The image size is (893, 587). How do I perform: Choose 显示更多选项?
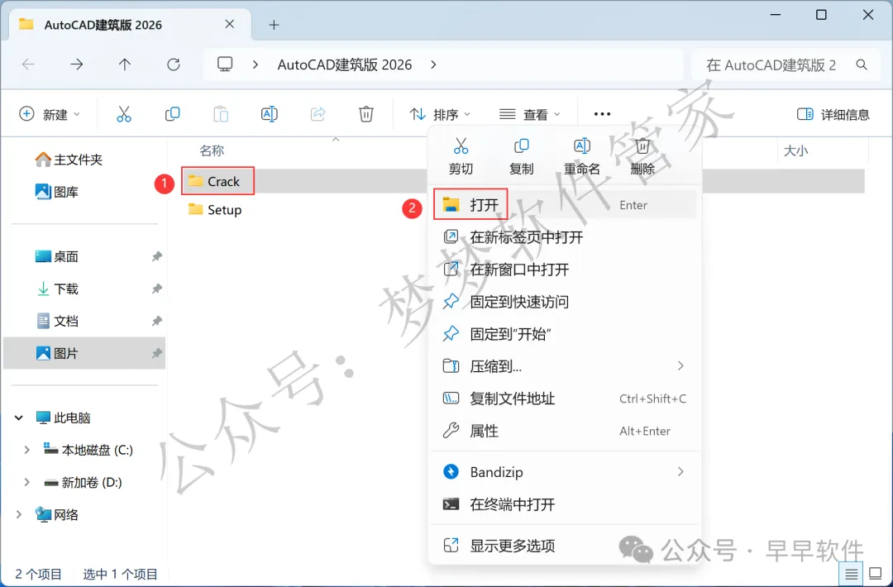pos(565,546)
